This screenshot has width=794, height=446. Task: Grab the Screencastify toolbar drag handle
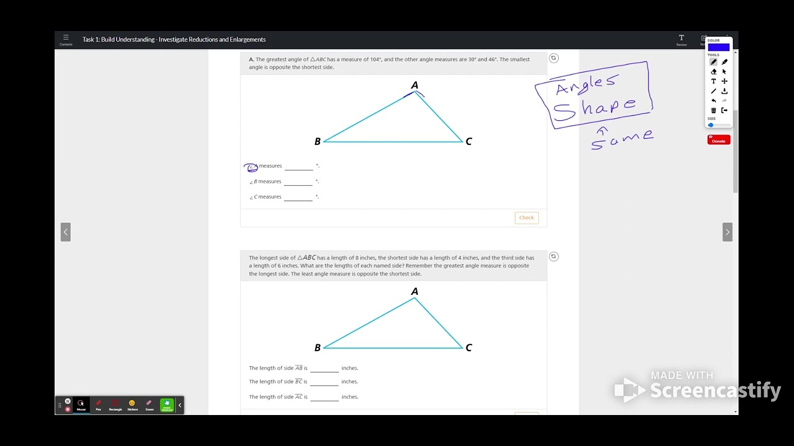(x=60, y=405)
